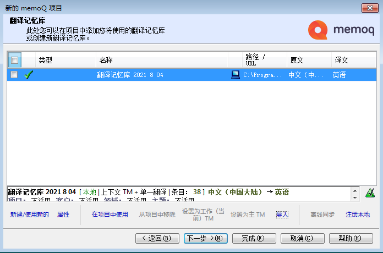Screen dimensions: 383x253
Task: Sort by 路径 / URL column header
Action: coord(265,60)
